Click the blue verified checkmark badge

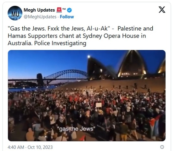click(69, 10)
